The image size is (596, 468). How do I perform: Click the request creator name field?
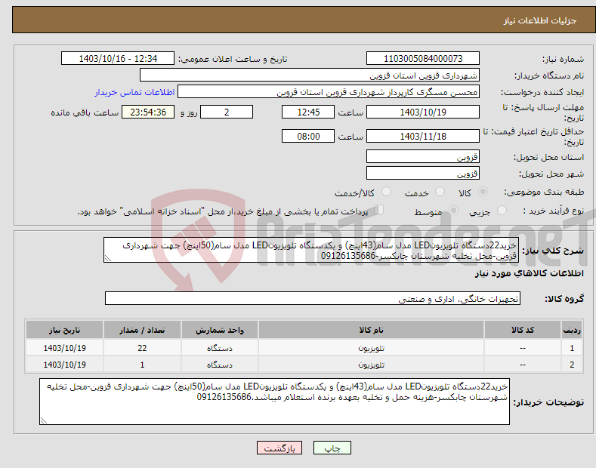(x=329, y=92)
